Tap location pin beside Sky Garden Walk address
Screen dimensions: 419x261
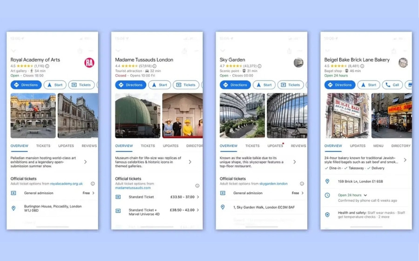tap(223, 207)
